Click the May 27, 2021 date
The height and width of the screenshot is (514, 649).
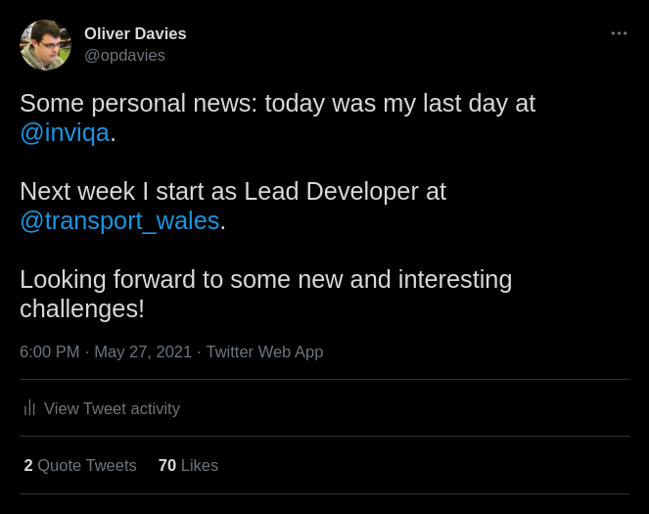pyautogui.click(x=143, y=351)
